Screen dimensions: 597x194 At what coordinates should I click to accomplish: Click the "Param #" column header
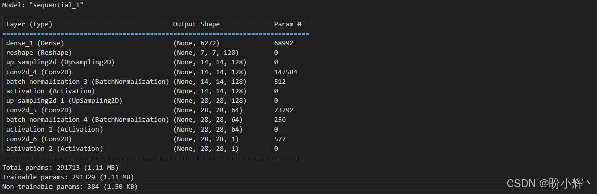pos(287,24)
